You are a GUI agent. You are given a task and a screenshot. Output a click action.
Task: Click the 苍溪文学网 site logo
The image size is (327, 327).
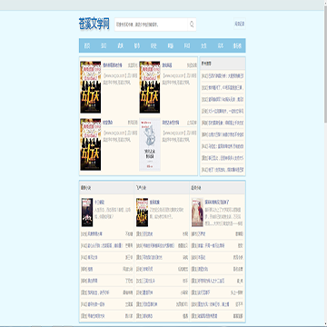point(94,24)
